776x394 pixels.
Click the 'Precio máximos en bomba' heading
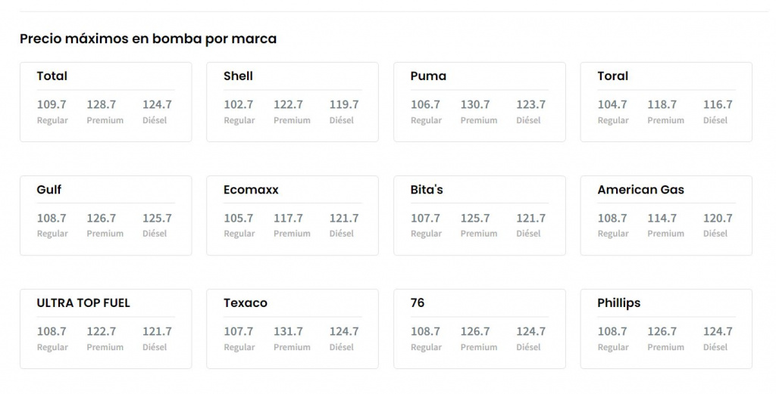pyautogui.click(x=148, y=39)
